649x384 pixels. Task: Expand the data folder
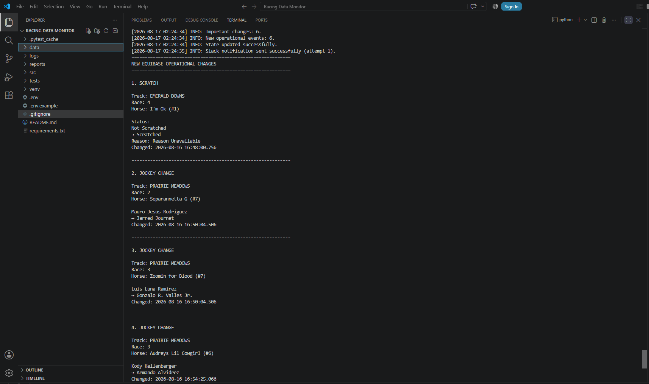point(71,47)
